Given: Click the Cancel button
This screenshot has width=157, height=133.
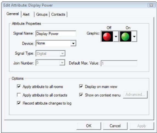Looking at the screenshot, I should (115, 126).
